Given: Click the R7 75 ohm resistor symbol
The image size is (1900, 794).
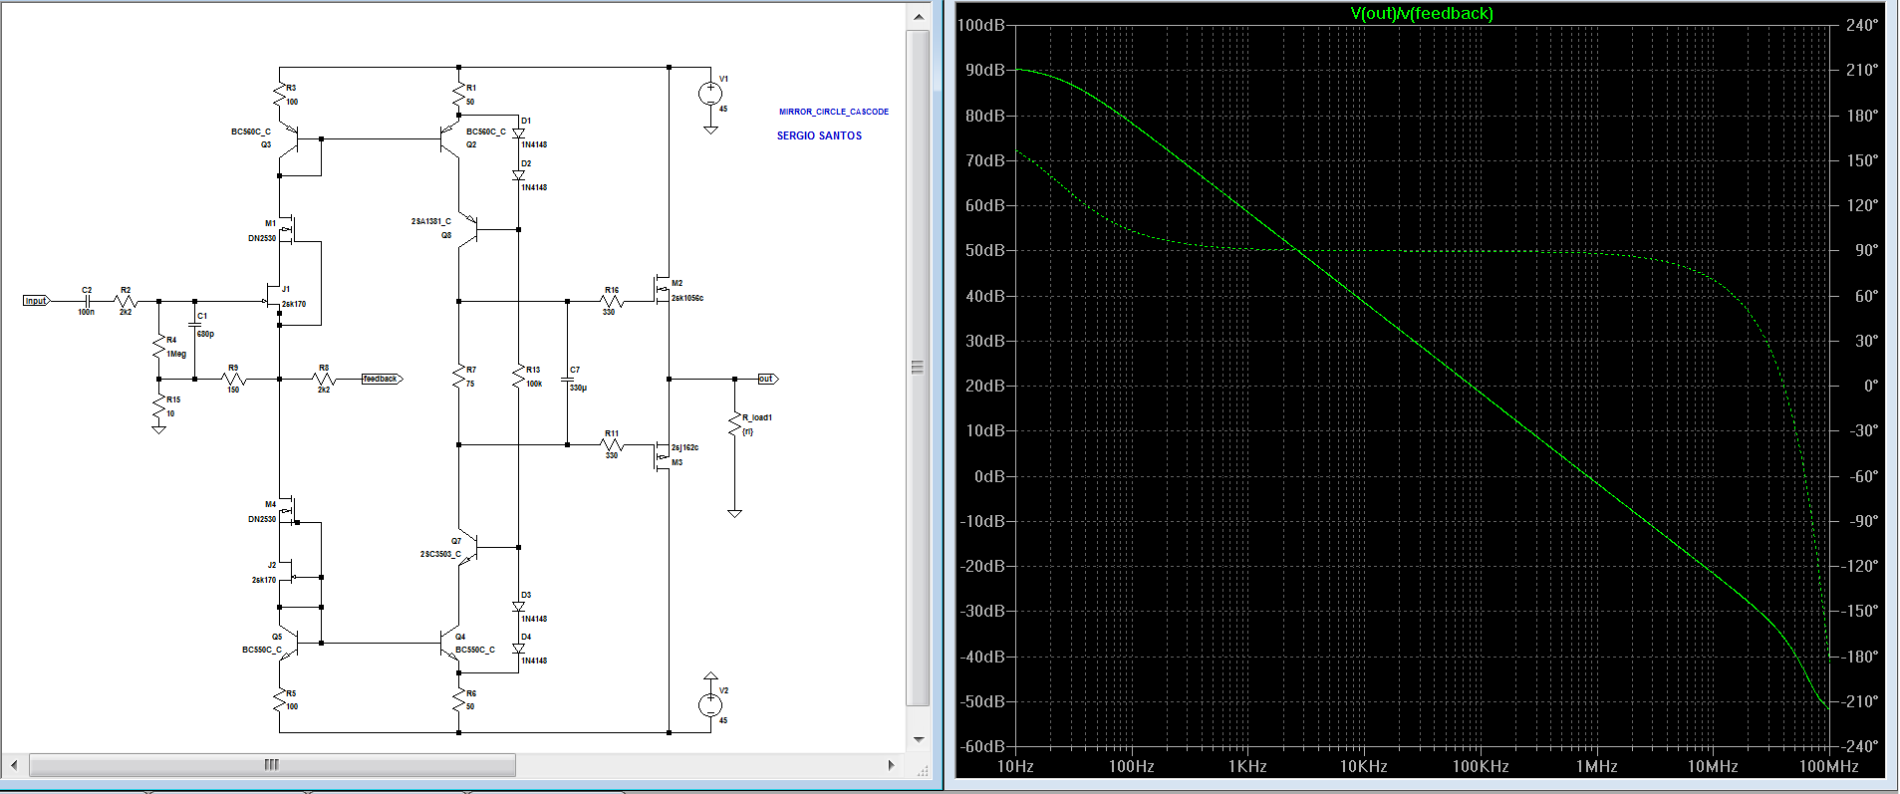Looking at the screenshot, I should tap(458, 377).
